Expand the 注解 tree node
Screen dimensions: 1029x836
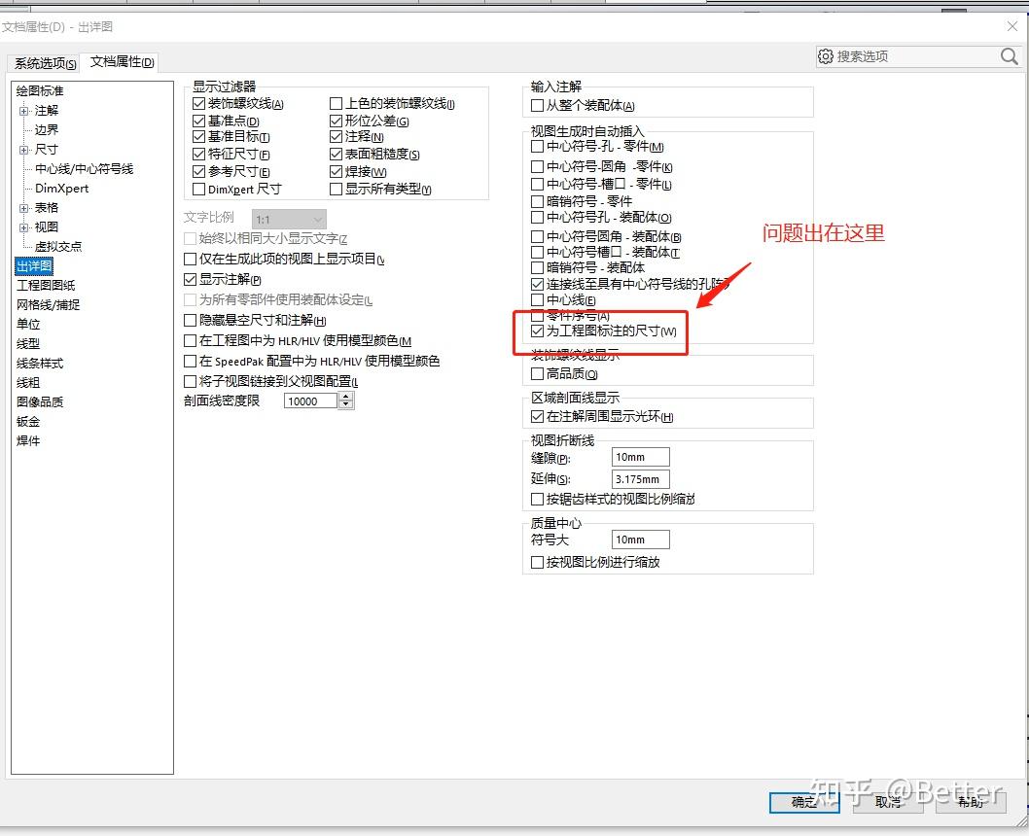[23, 111]
